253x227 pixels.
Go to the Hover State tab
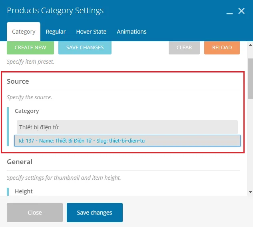pyautogui.click(x=91, y=32)
